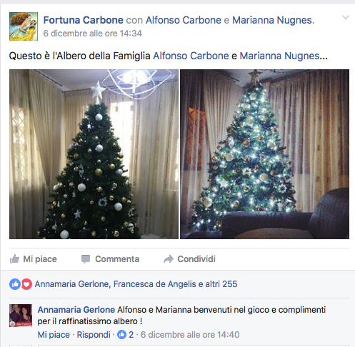This screenshot has height=347, width=355.
Task: Click the Commenta speech bubble icon
Action: (86, 259)
